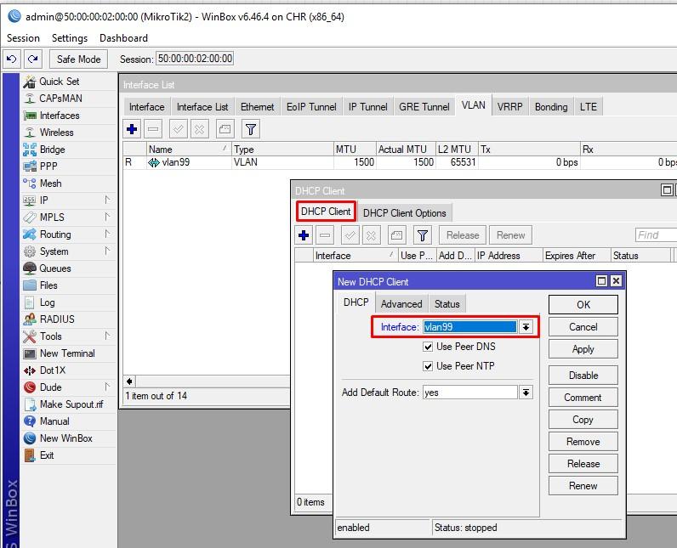The image size is (677, 548).
Task: Switch to Status tab in New DHCP Client
Action: click(x=447, y=304)
